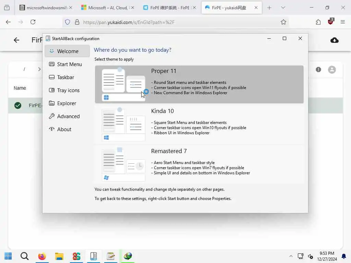Click the Firefox back navigation arrow
This screenshot has width=351, height=263.
point(8,22)
